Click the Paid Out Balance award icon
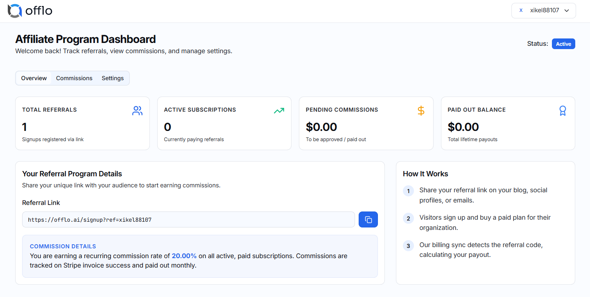The image size is (590, 297). coord(563,110)
